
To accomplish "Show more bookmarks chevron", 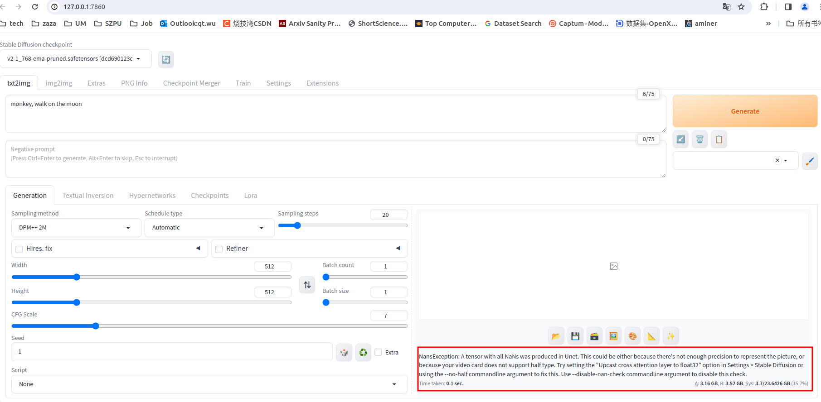I will (x=768, y=24).
